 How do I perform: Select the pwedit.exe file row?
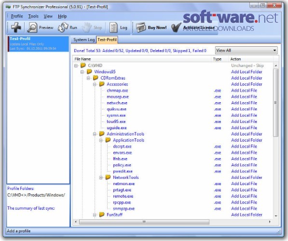[173, 171]
